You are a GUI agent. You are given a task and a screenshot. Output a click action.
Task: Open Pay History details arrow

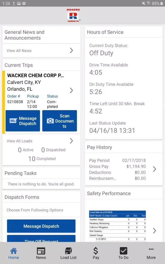(154, 169)
